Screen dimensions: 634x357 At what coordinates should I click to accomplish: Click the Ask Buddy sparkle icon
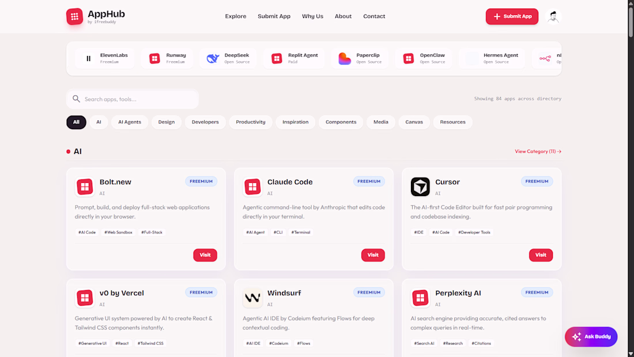point(576,337)
